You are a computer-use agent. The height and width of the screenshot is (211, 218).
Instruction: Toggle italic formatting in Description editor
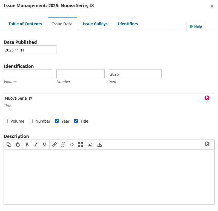(x=36, y=144)
